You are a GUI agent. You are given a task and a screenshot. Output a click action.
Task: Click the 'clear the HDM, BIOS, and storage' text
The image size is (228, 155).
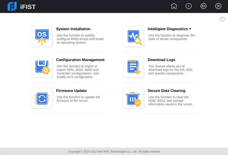point(171,101)
